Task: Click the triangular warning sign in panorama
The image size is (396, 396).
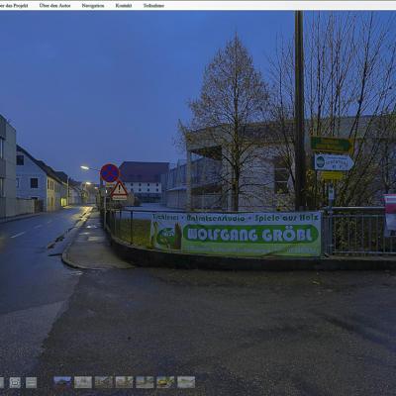Action: [119, 190]
